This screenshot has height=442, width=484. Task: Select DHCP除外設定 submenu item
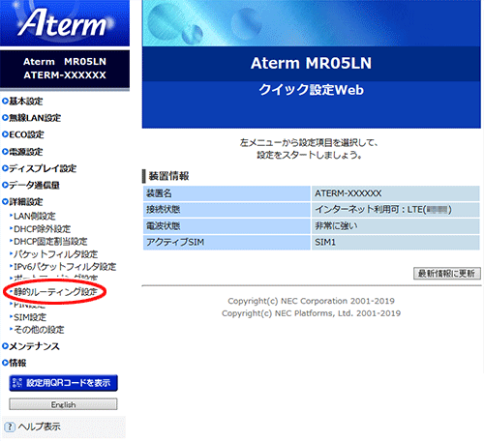coord(43,229)
